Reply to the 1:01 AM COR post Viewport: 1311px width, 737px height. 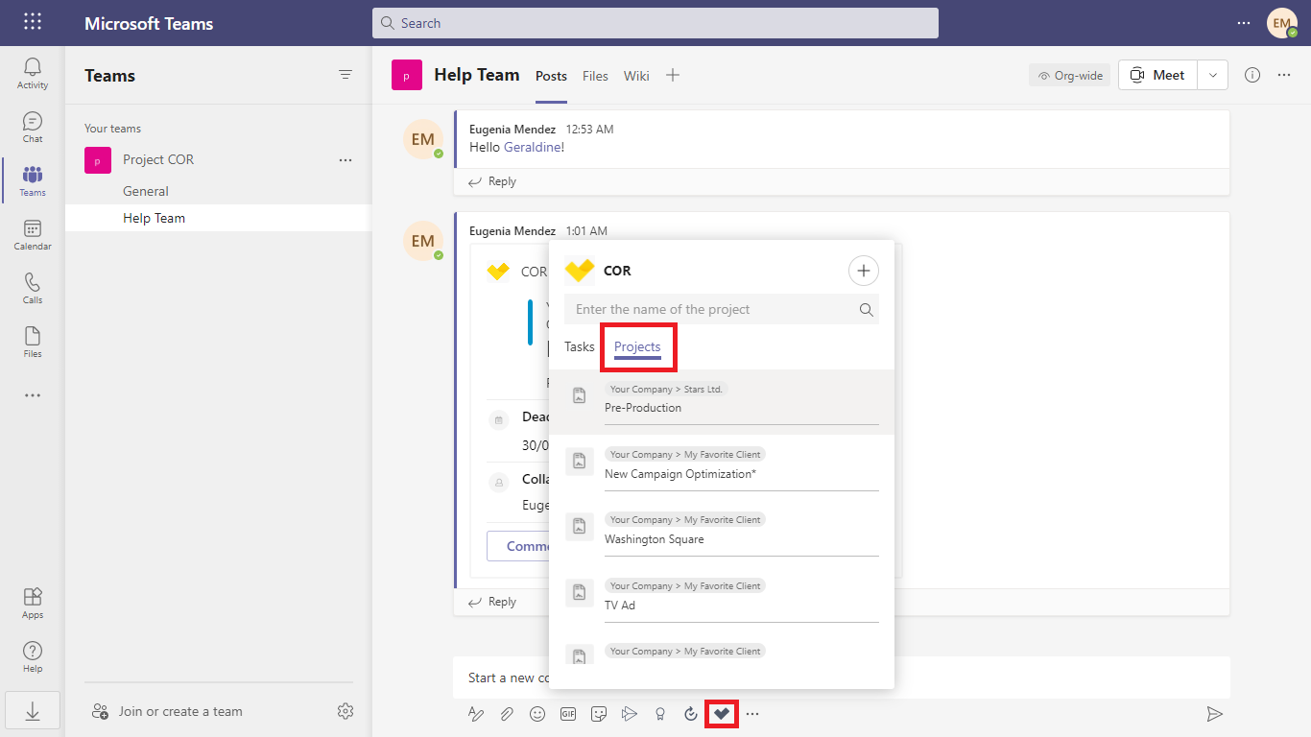492,602
